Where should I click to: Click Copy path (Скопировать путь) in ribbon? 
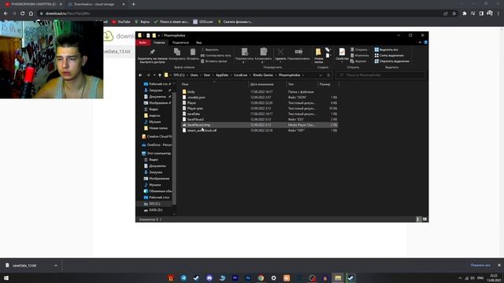pyautogui.click(x=216, y=56)
